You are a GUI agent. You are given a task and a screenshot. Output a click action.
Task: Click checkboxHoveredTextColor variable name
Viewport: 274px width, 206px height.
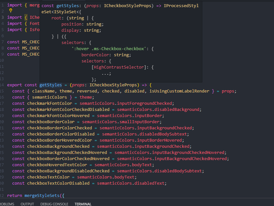[57, 165]
